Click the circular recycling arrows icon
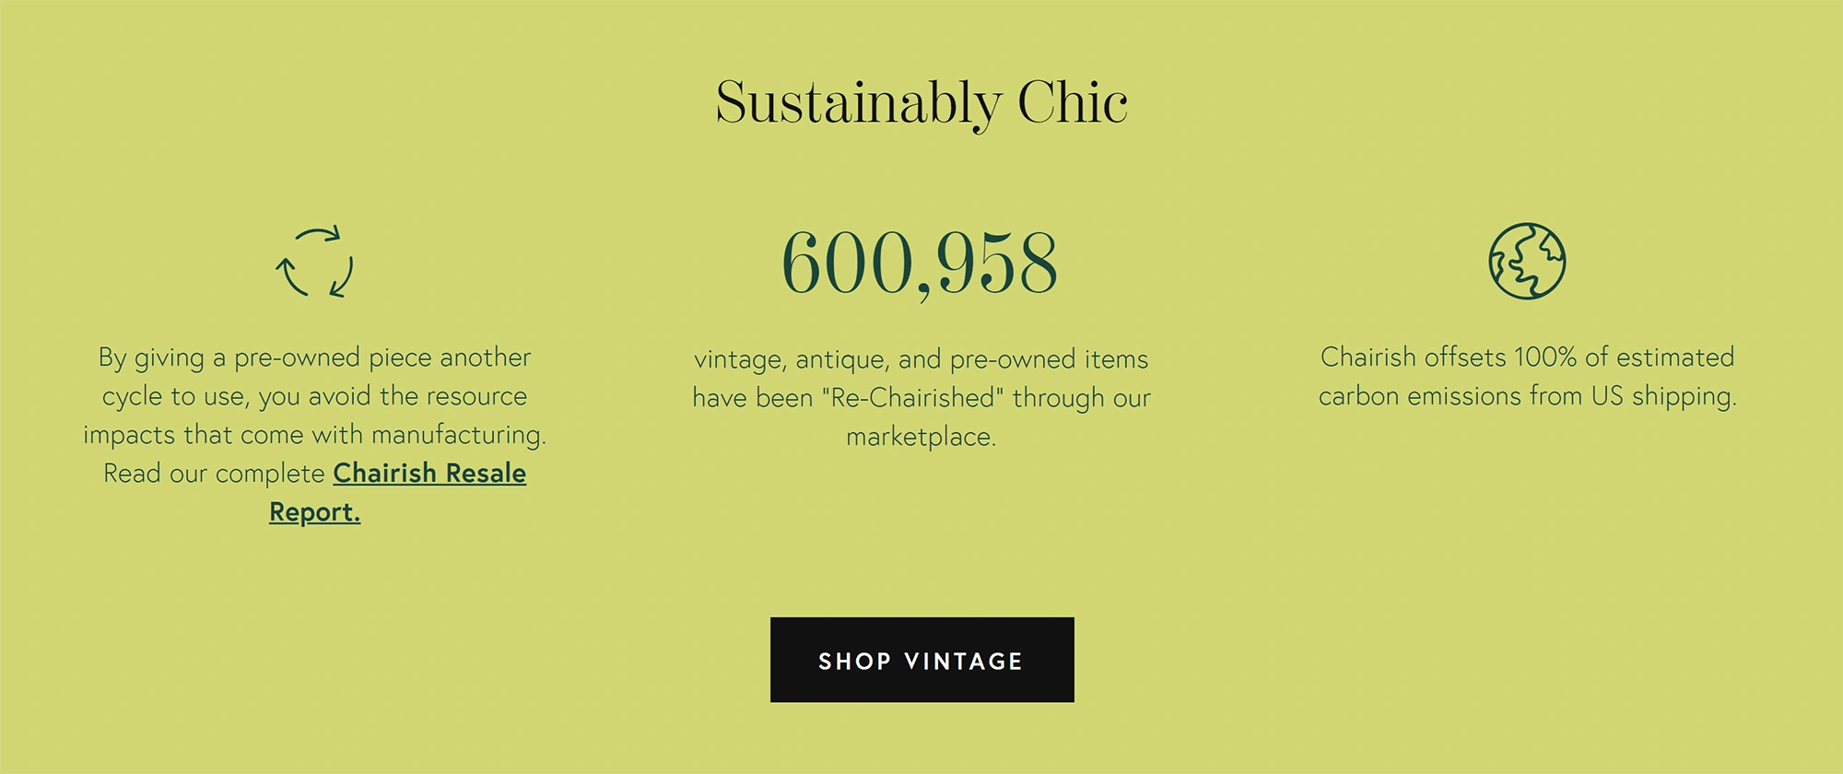Screen dimensions: 1843x774 pos(314,262)
